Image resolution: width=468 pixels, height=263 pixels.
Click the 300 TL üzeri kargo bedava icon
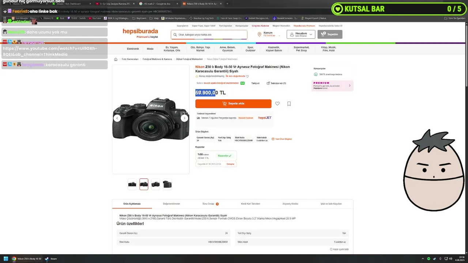click(x=316, y=74)
